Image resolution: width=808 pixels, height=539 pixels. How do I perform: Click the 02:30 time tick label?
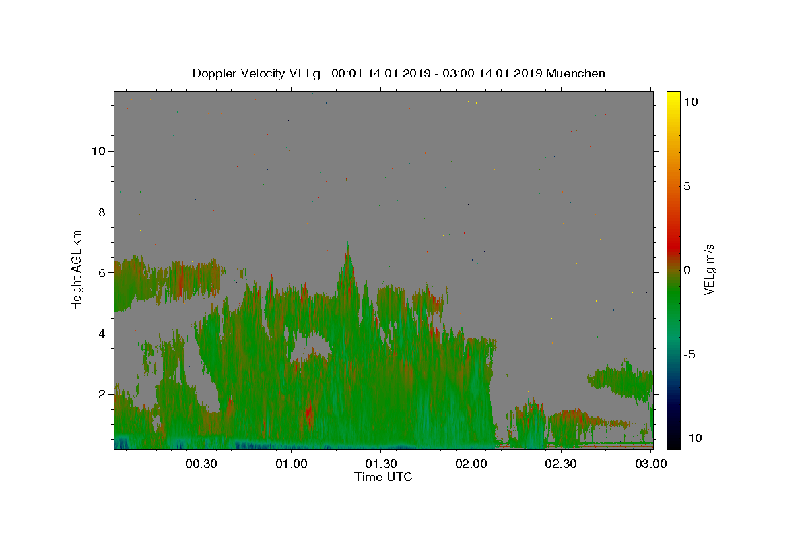point(561,464)
